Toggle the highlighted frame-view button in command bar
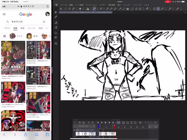This screenshot has height=140, width=187. click(158, 9)
